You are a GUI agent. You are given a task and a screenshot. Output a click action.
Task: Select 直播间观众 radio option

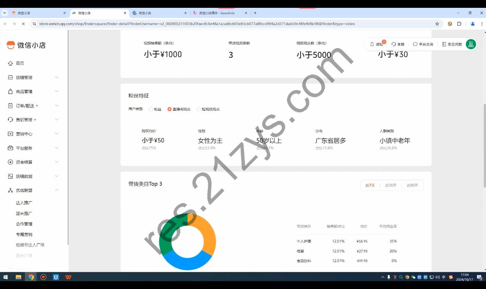coord(169,109)
